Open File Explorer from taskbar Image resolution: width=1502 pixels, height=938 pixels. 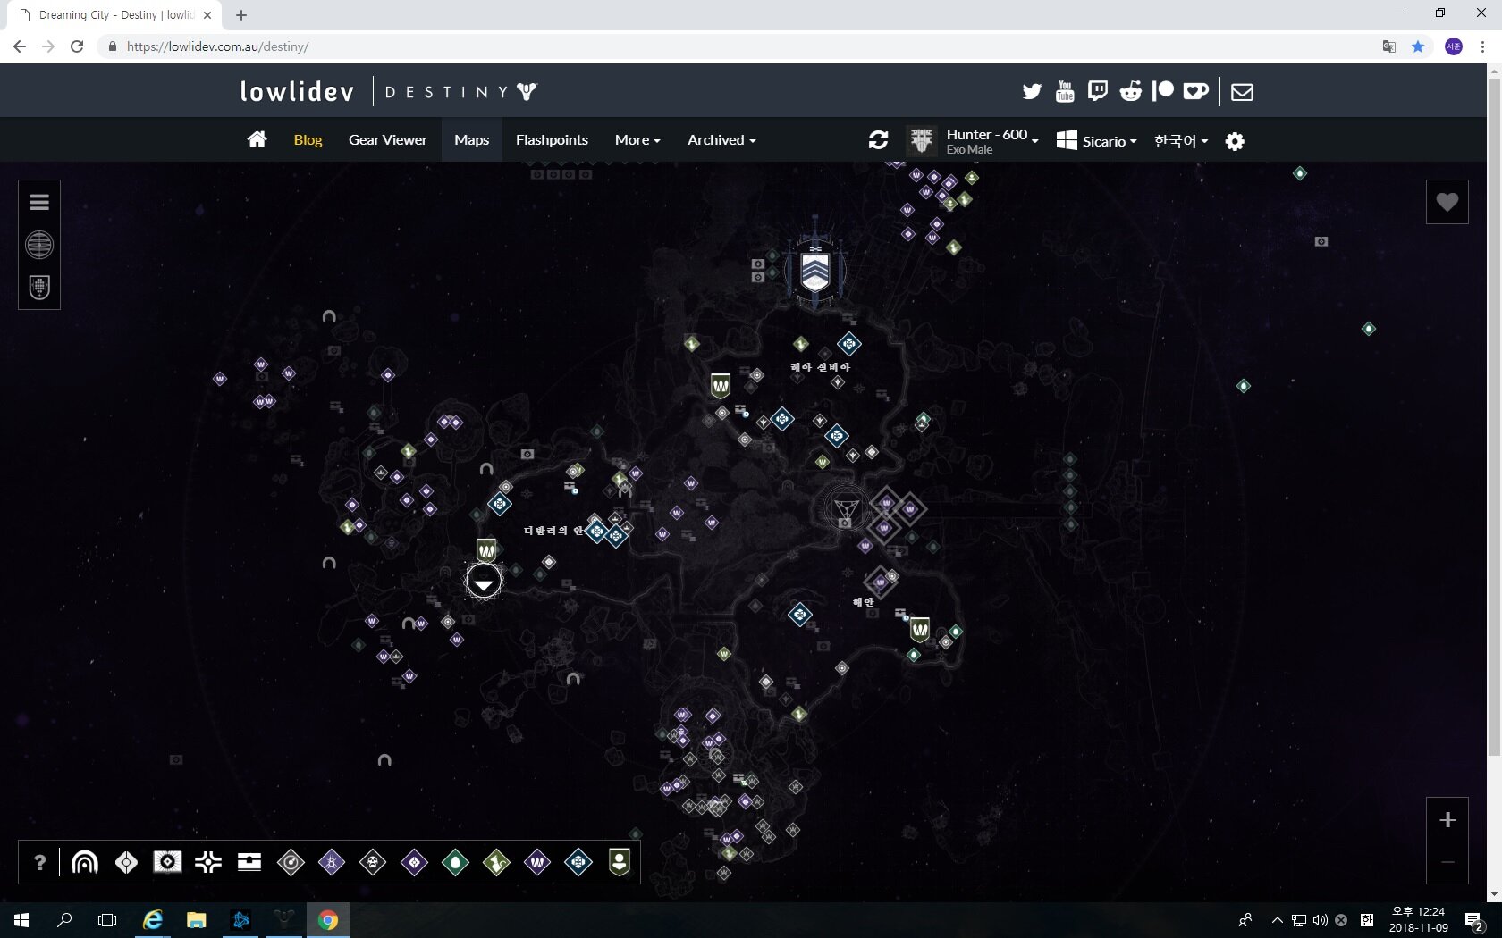(197, 920)
